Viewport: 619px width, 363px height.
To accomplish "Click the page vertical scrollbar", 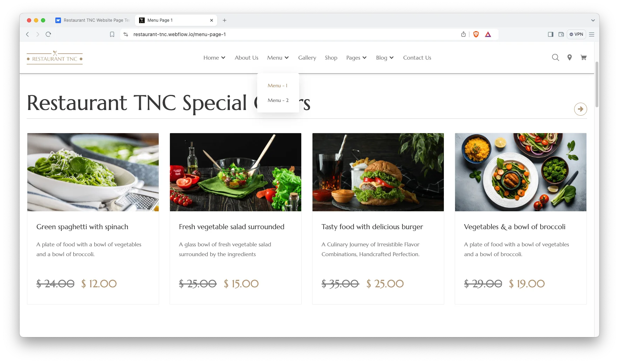I will [x=597, y=84].
